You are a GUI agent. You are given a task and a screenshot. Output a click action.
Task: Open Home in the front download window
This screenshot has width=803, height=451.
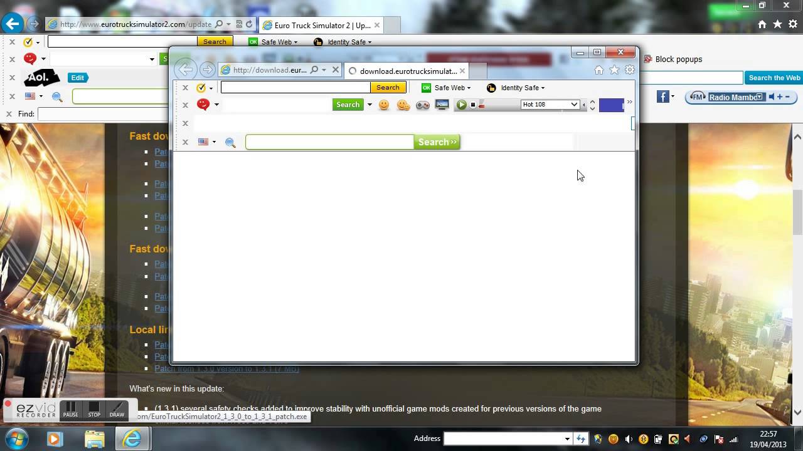click(x=599, y=70)
